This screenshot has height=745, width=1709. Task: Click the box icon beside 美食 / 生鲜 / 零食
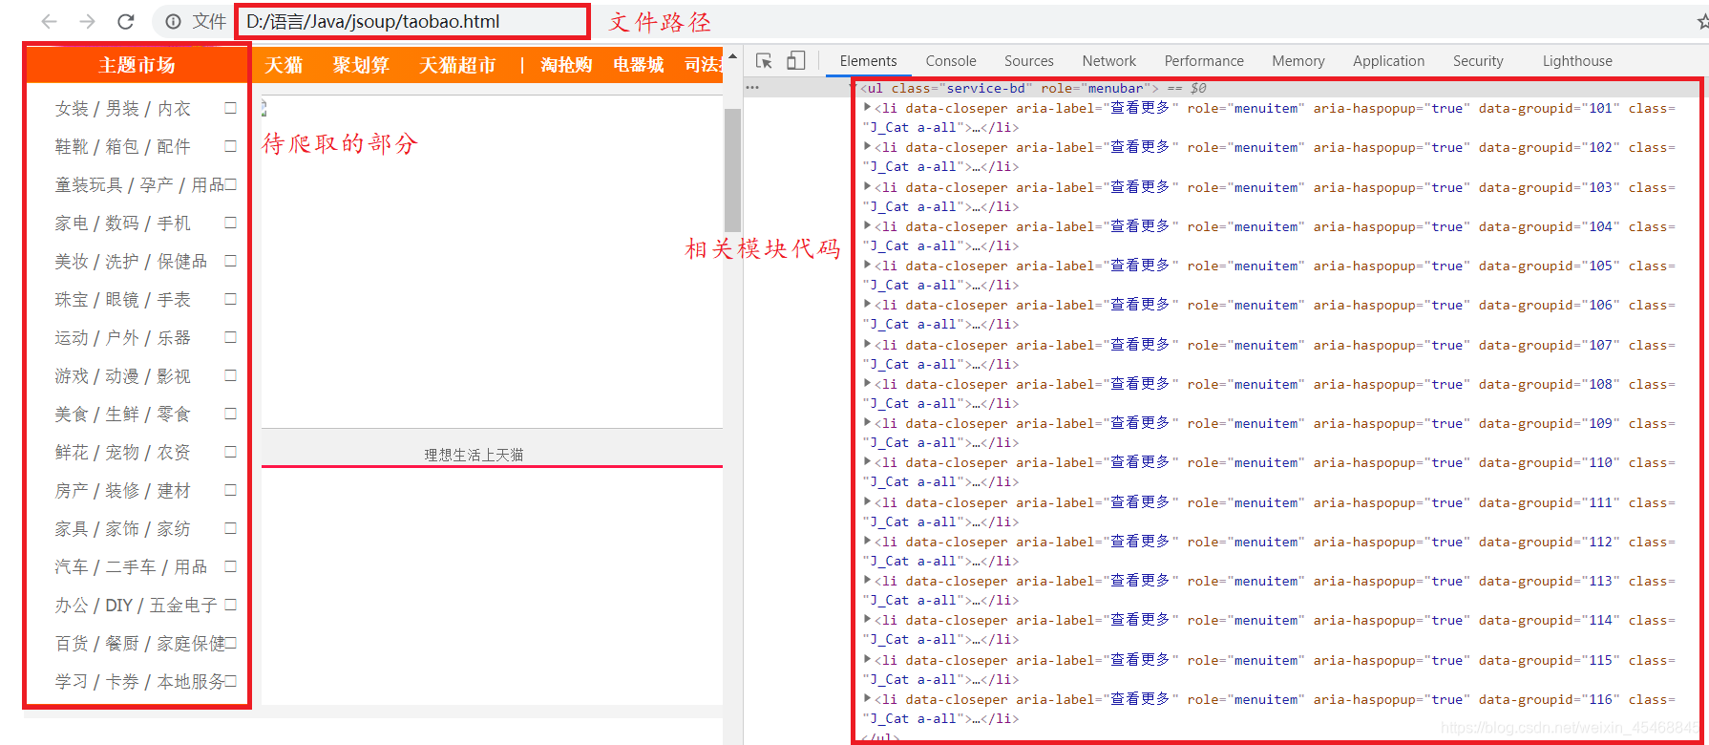click(230, 414)
